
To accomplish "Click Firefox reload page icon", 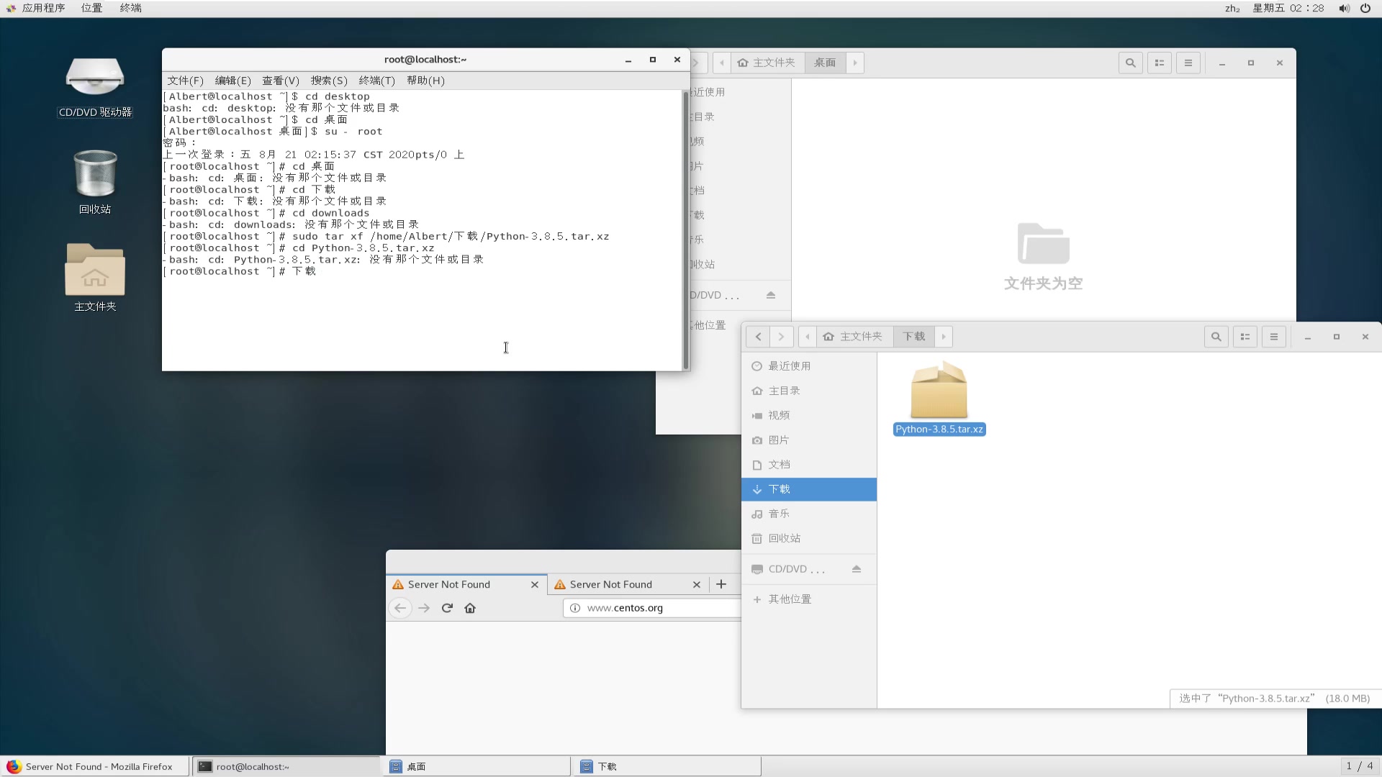I will 447,608.
